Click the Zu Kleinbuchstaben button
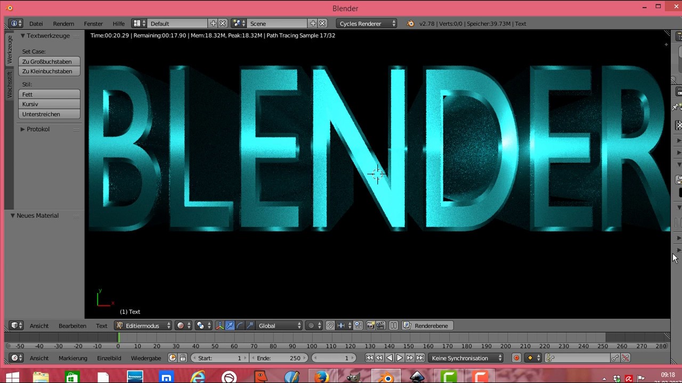The width and height of the screenshot is (682, 383). [x=49, y=71]
